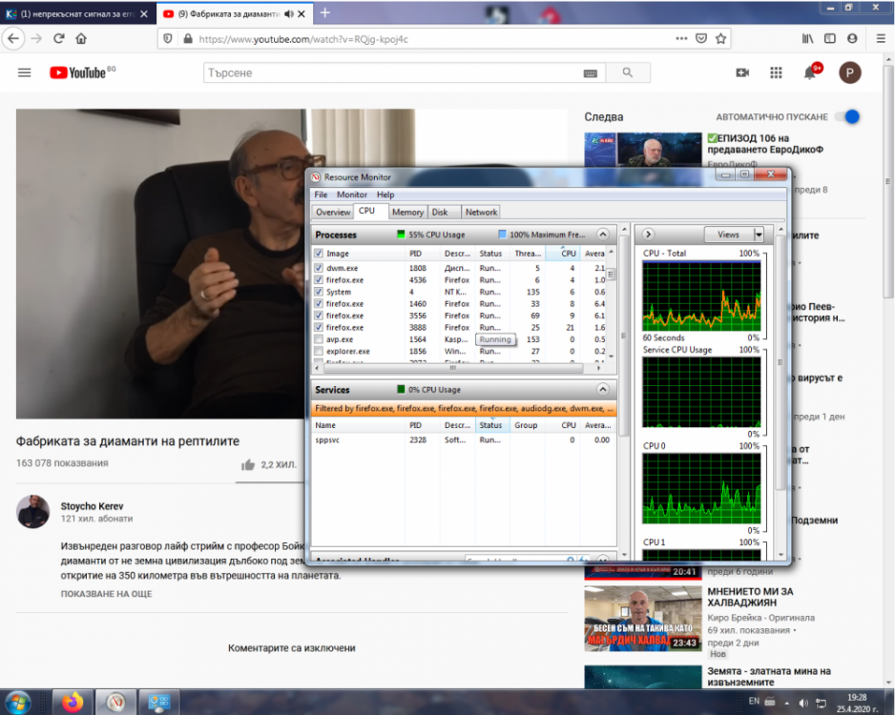The image size is (895, 715).
Task: Collapse graph pane with arrow button
Action: point(648,235)
